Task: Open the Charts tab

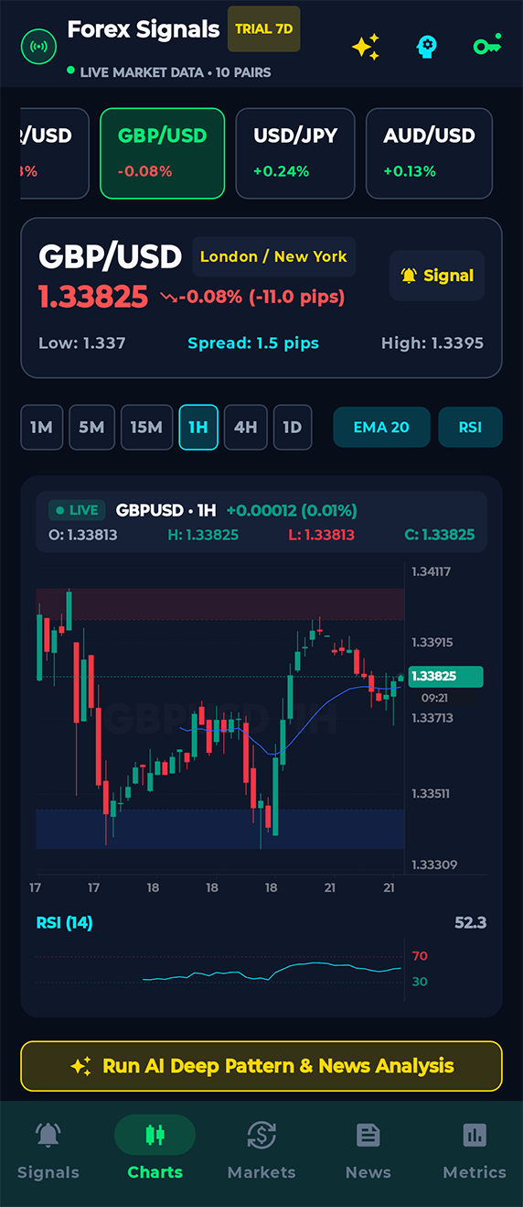Action: [x=155, y=1151]
